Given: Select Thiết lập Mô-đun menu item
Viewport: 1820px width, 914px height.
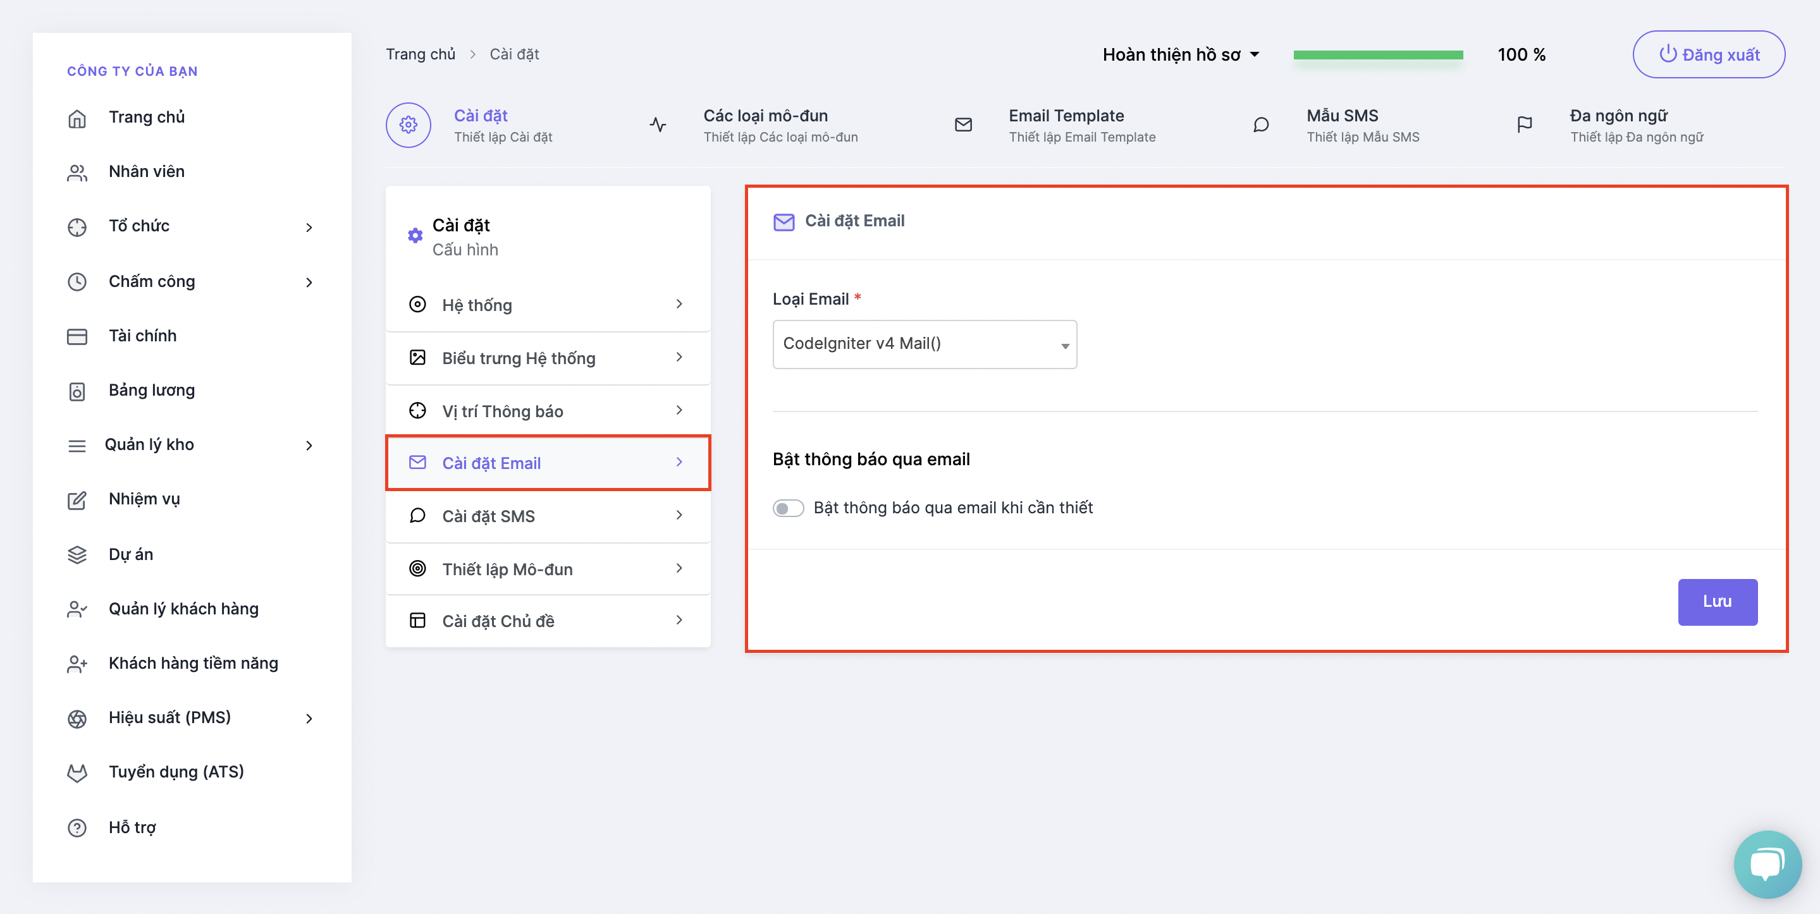Looking at the screenshot, I should (548, 569).
